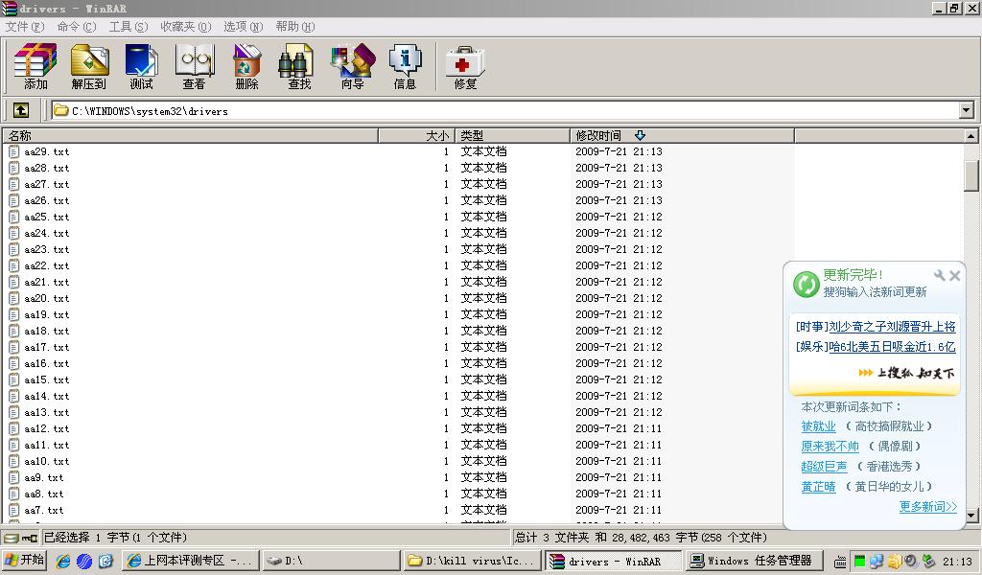Open the 哈6北美五日吸金近1.6亿 news link

click(x=893, y=347)
